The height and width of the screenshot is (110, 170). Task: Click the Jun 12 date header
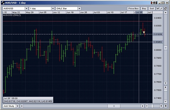point(56,12)
